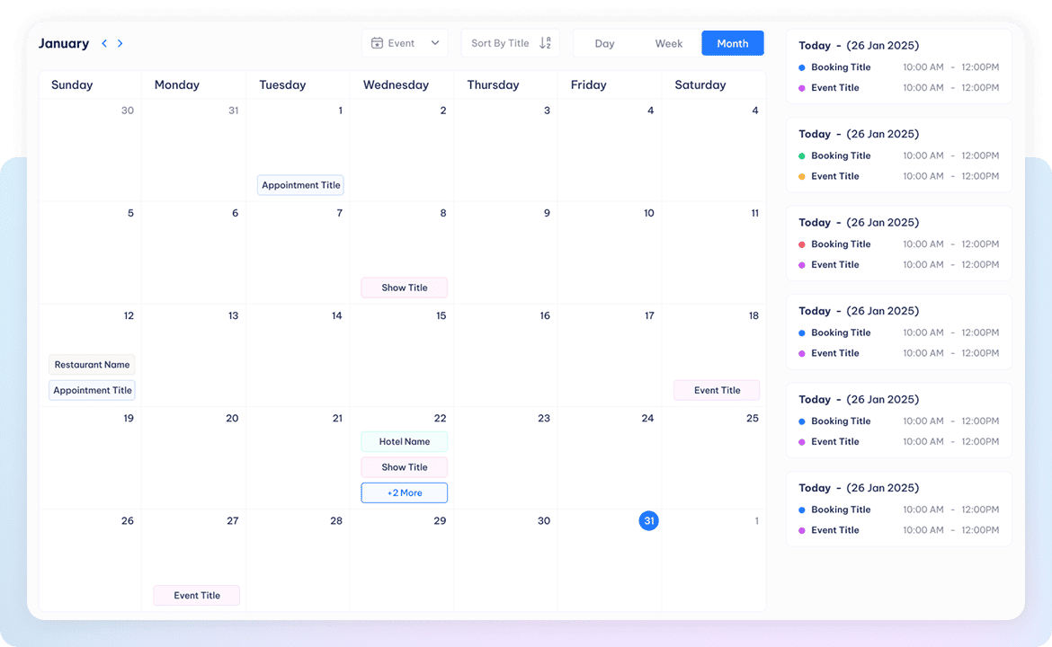The height and width of the screenshot is (647, 1052).
Task: Select the Month view tab
Action: tap(732, 43)
